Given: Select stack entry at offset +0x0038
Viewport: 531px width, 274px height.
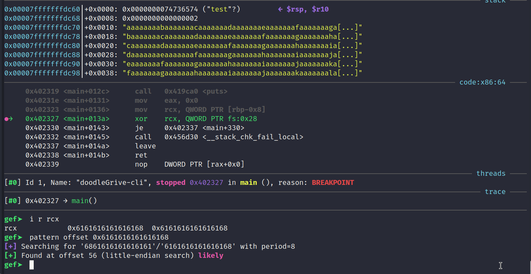Looking at the screenshot, I should pos(183,73).
